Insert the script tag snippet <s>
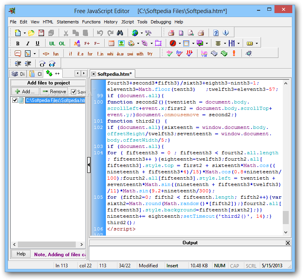303x280 pixels. tap(46, 54)
